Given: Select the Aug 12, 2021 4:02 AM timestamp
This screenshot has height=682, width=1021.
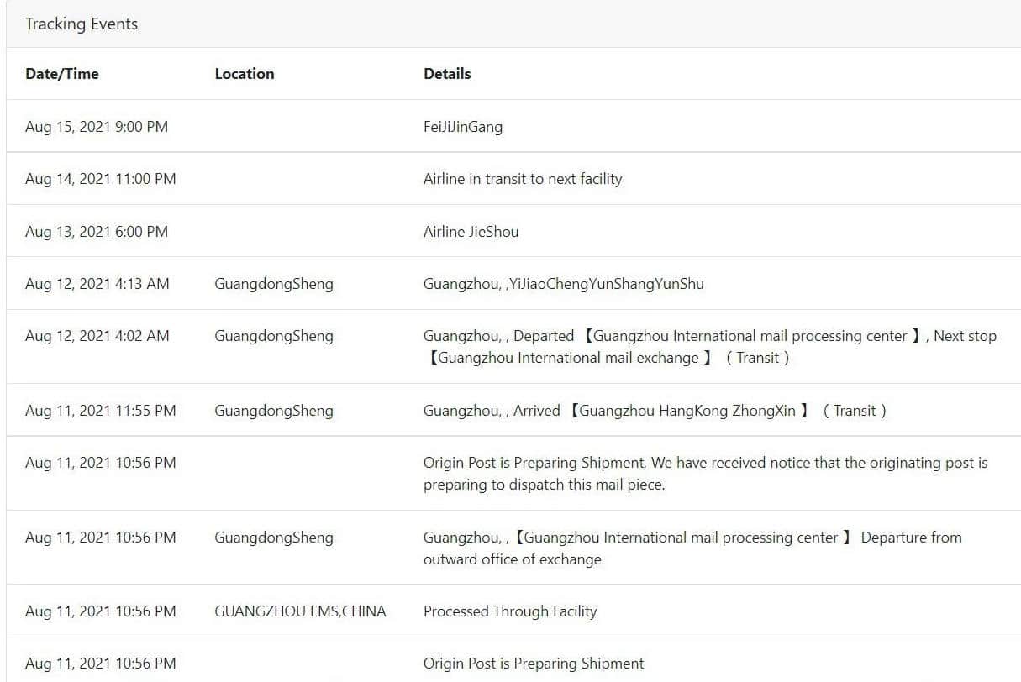Looking at the screenshot, I should pyautogui.click(x=97, y=336).
